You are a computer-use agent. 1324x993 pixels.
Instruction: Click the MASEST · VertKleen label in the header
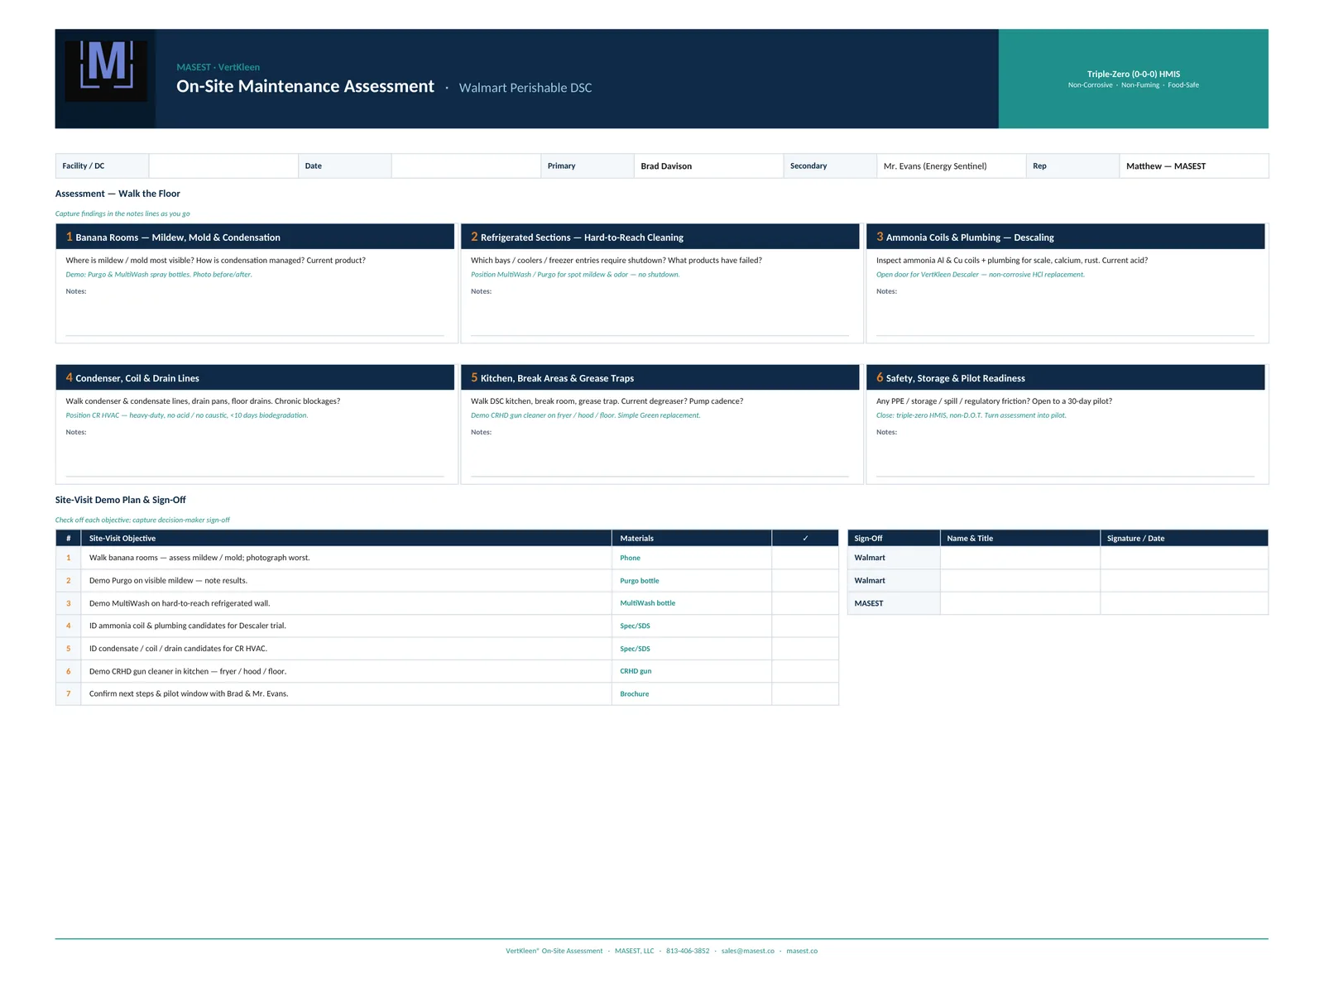218,67
